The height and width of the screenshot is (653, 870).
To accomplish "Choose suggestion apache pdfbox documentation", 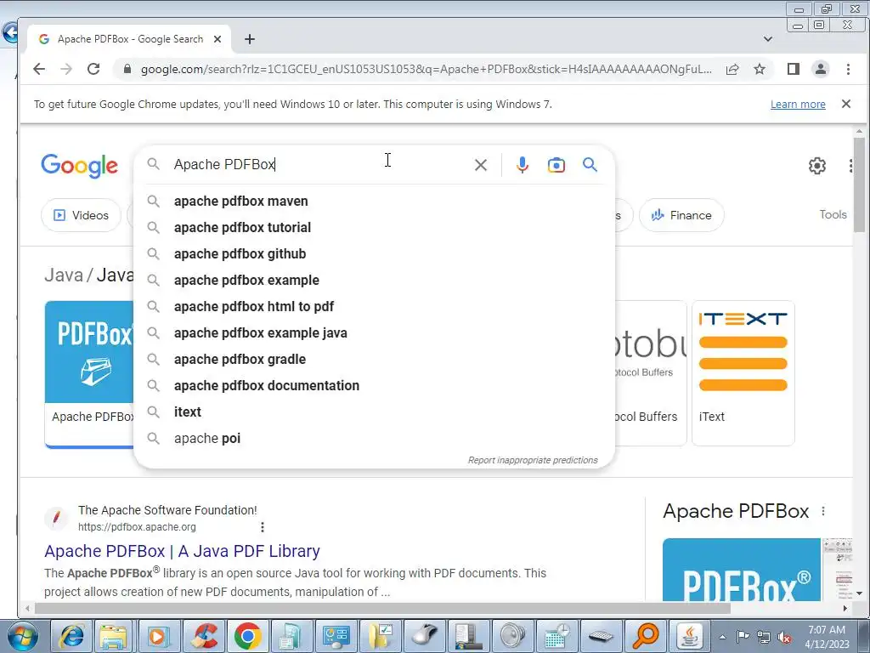I will 374,386.
